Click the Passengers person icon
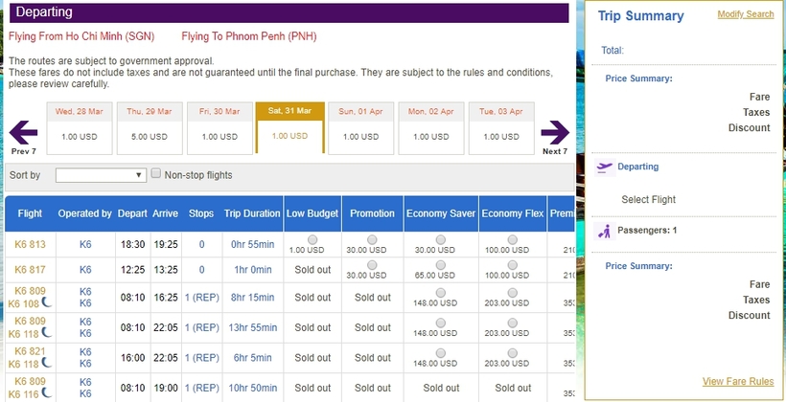Screen dimensions: 786x402 [604, 231]
